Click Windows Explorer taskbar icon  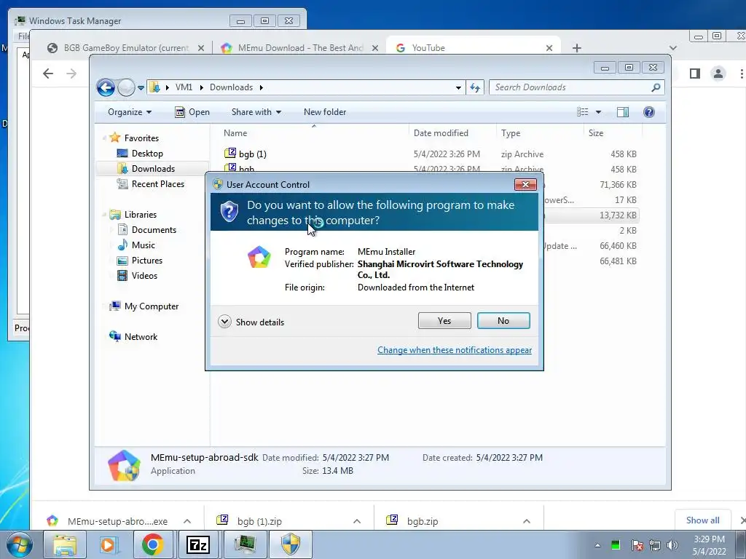(64, 544)
